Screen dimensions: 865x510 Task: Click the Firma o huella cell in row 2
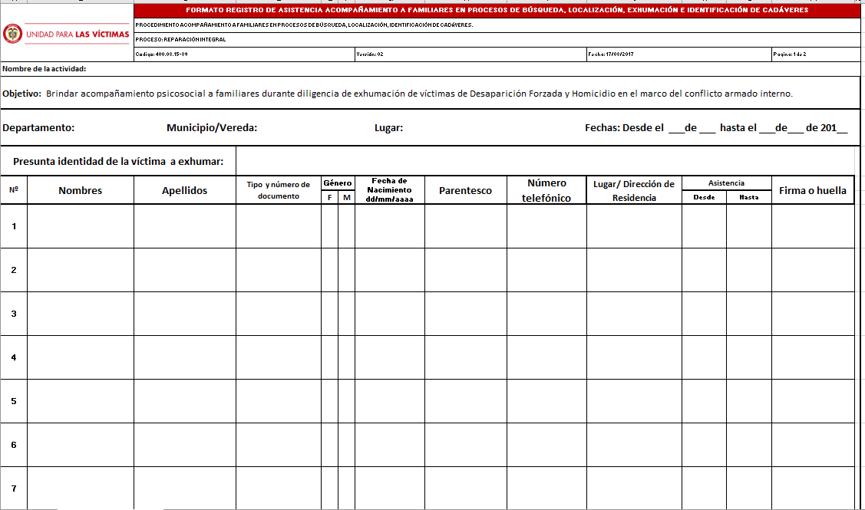pyautogui.click(x=812, y=270)
